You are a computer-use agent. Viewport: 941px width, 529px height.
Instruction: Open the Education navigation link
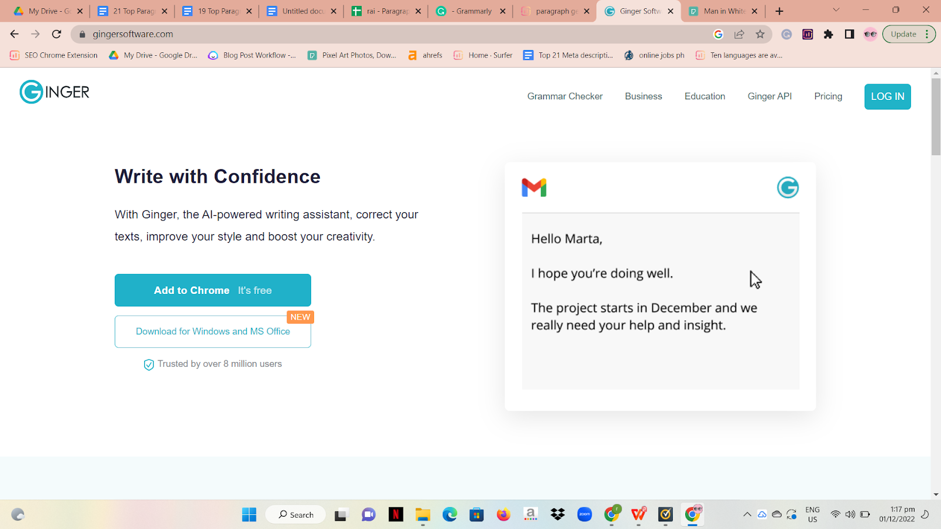coord(705,96)
